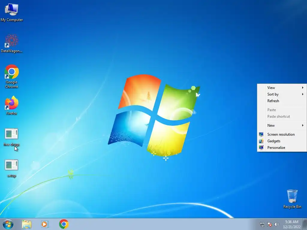Click the Show desktop strip beside clock
This screenshot has height=230, width=307.
[305, 224]
